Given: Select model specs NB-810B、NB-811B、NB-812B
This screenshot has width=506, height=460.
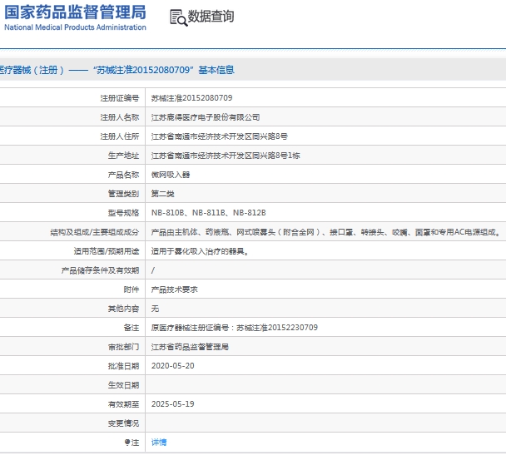Looking at the screenshot, I should [x=208, y=213].
